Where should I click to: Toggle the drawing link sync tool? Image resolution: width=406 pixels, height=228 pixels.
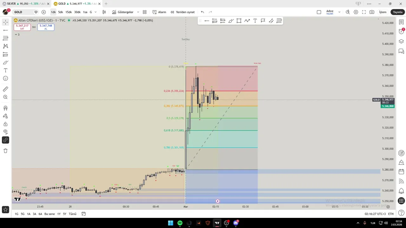click(5, 140)
